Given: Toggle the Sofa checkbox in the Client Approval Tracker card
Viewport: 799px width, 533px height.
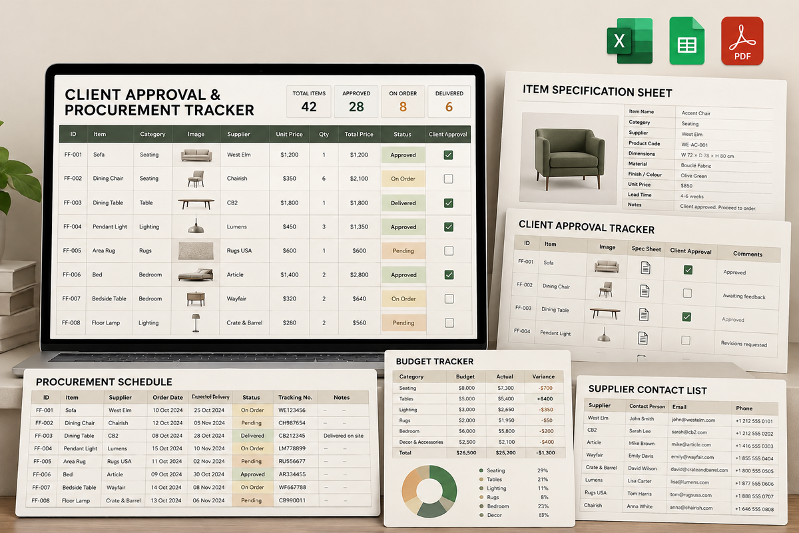Looking at the screenshot, I should (688, 270).
